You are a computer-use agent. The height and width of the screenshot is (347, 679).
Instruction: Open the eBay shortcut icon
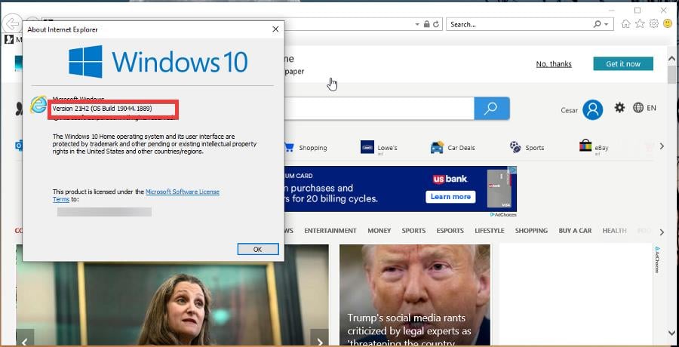[x=585, y=146]
